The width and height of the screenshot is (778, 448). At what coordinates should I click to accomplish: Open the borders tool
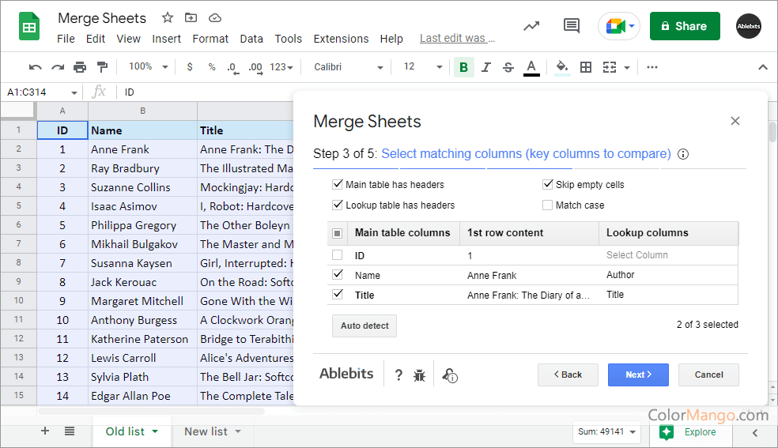(586, 67)
